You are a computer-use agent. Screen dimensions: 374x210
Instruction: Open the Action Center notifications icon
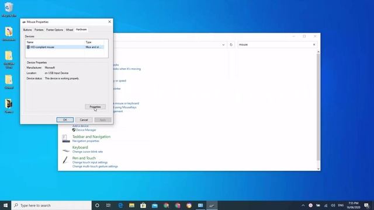coord(367,205)
